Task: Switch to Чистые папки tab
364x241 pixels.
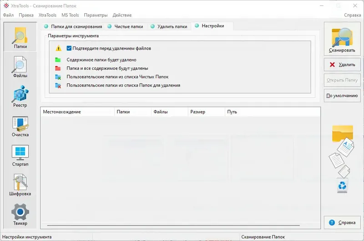Action: tap(126, 26)
